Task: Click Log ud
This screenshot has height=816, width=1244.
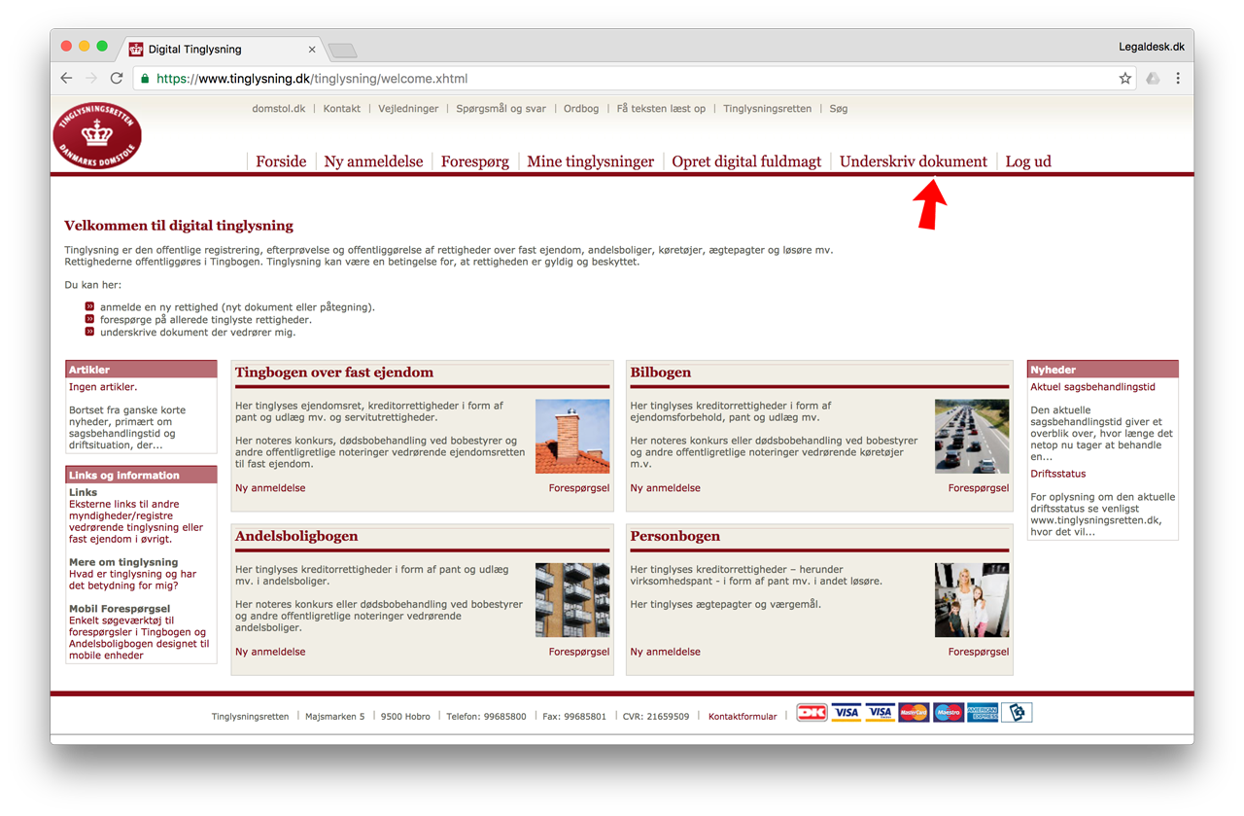Action: (1028, 161)
